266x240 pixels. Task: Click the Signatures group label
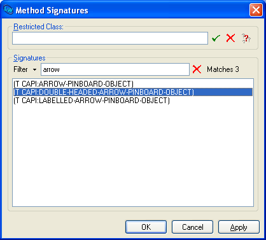[29, 58]
